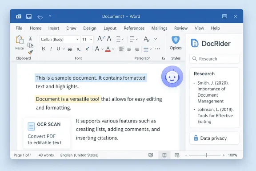Click the Research search field

pyautogui.click(x=215, y=59)
